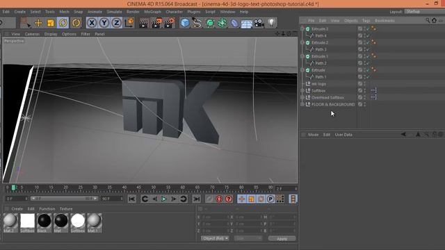Toggle green checkmark on Path 1 row

[368, 77]
